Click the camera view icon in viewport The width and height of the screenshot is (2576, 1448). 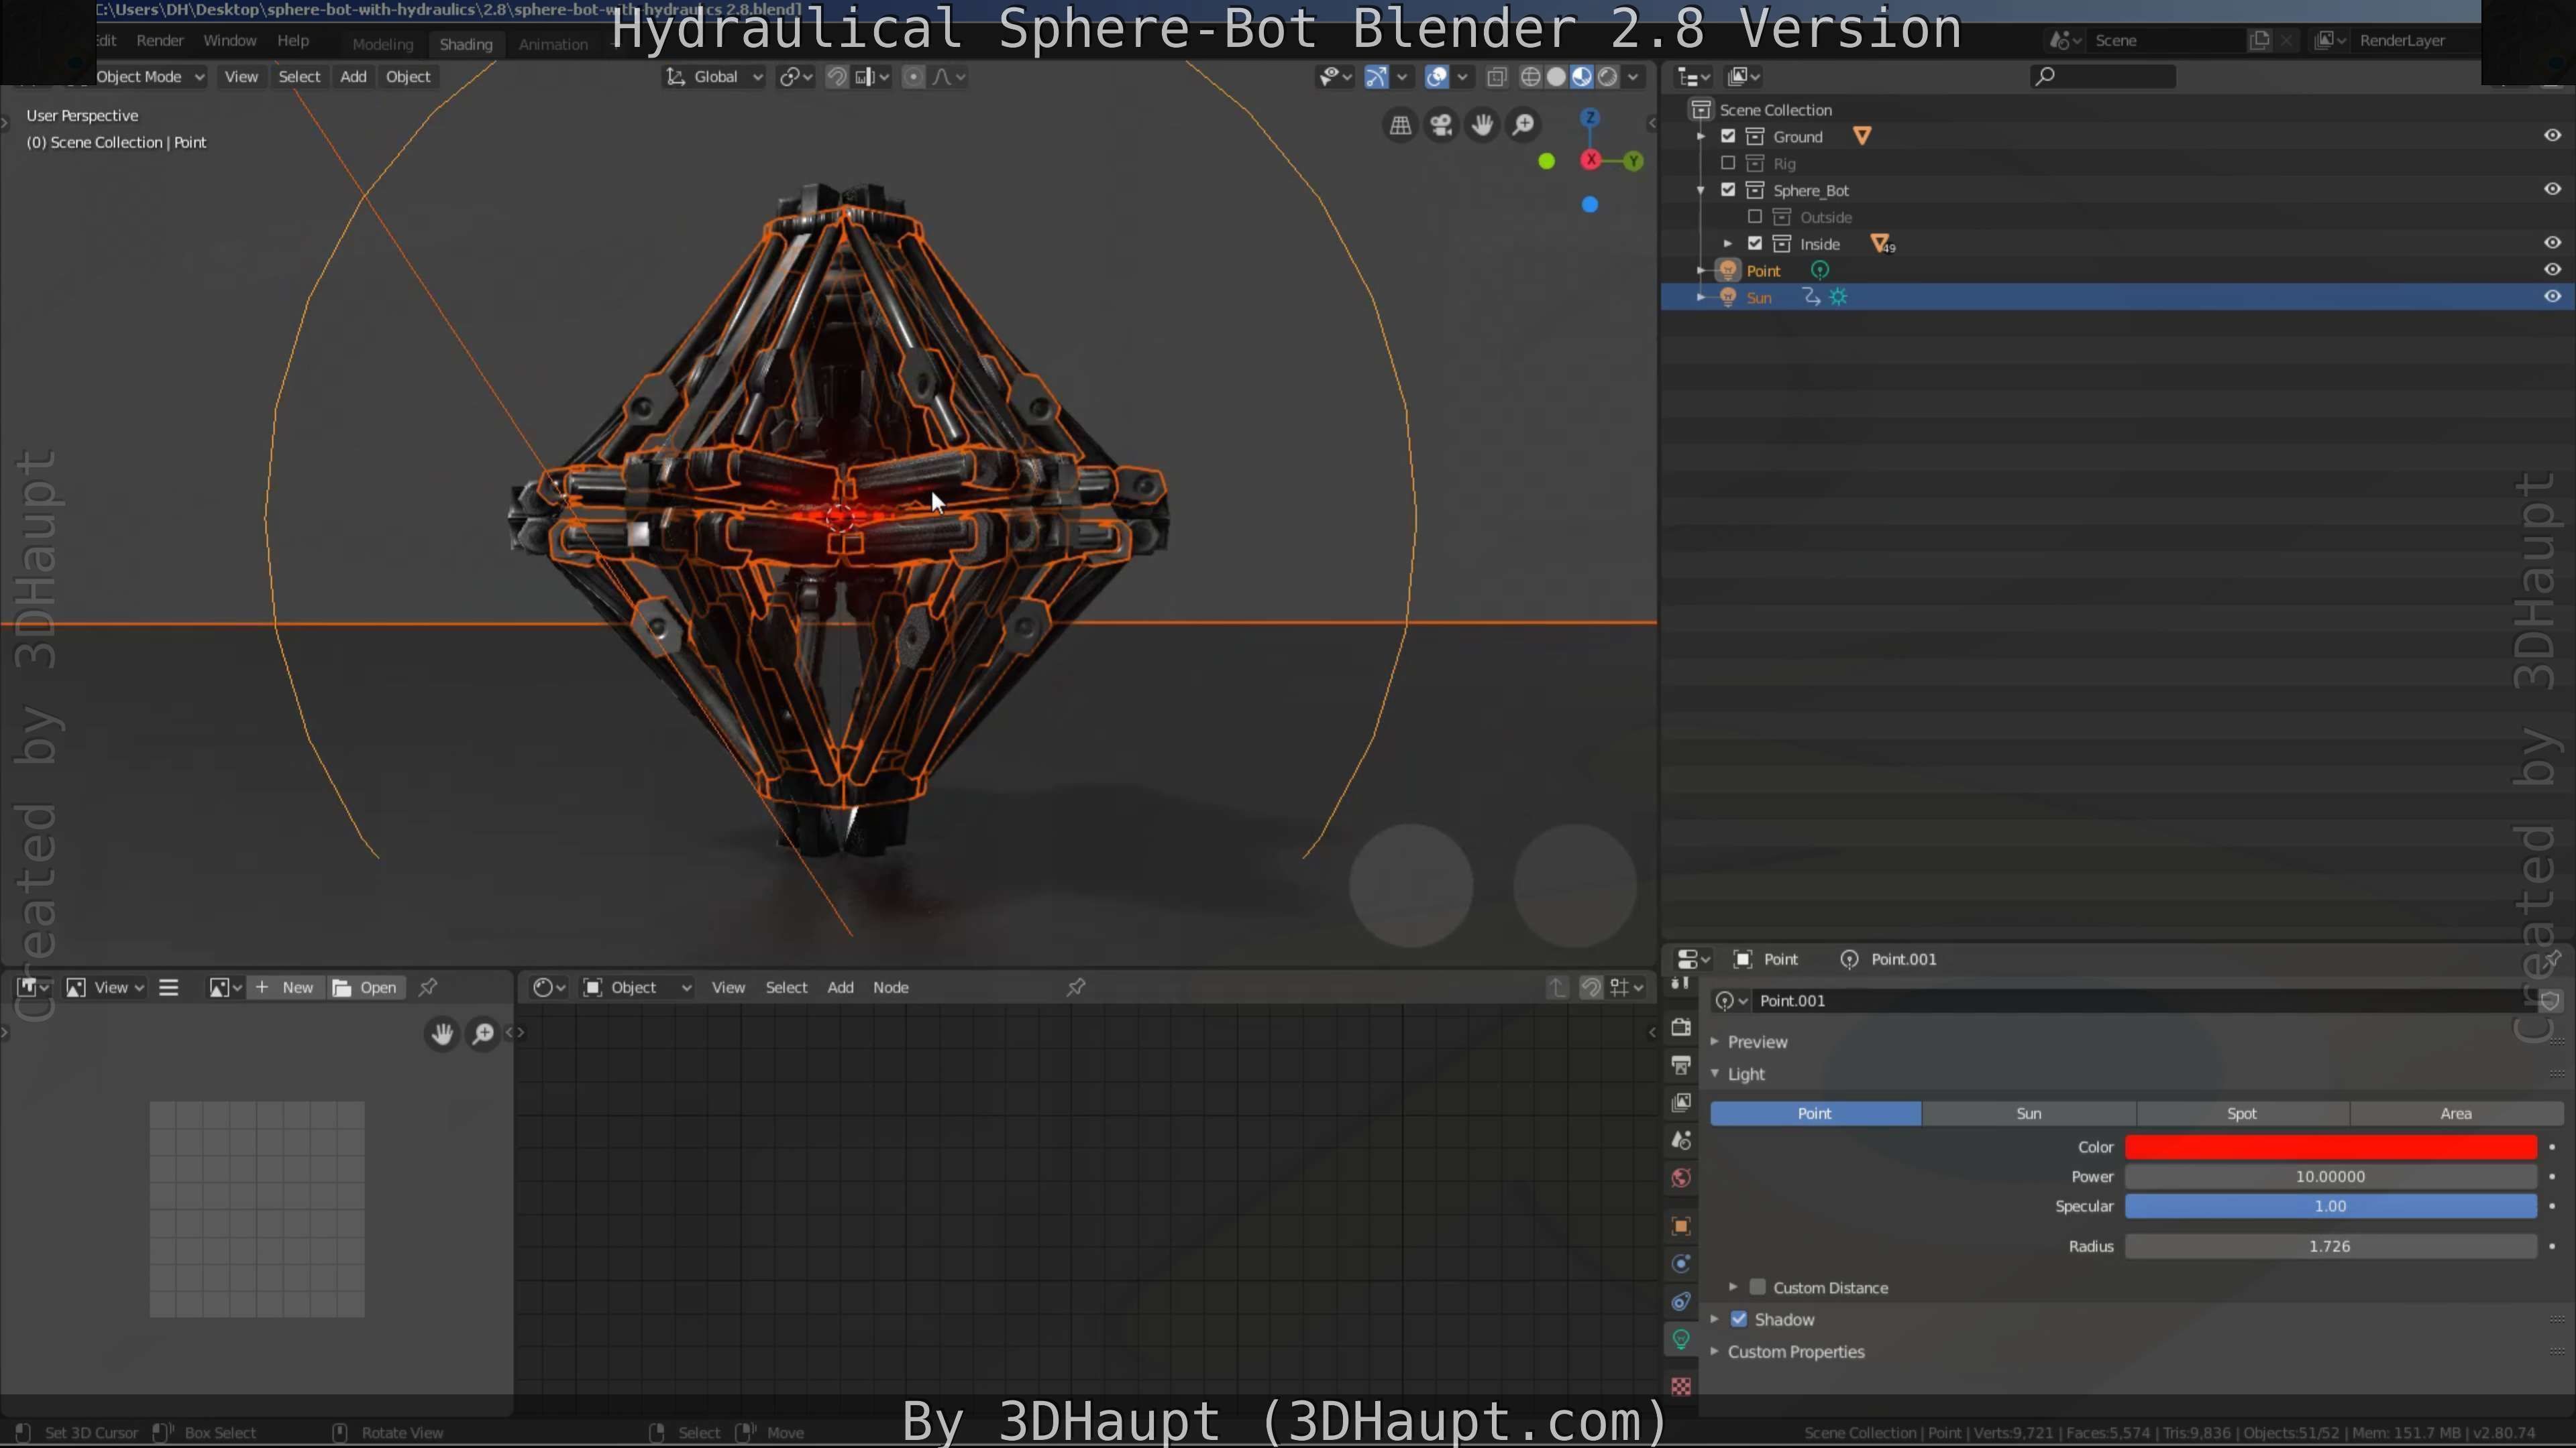coord(1441,125)
